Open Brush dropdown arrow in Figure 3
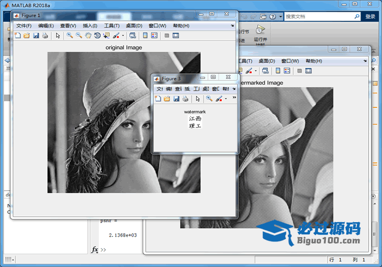The image size is (382, 267). 226,99
